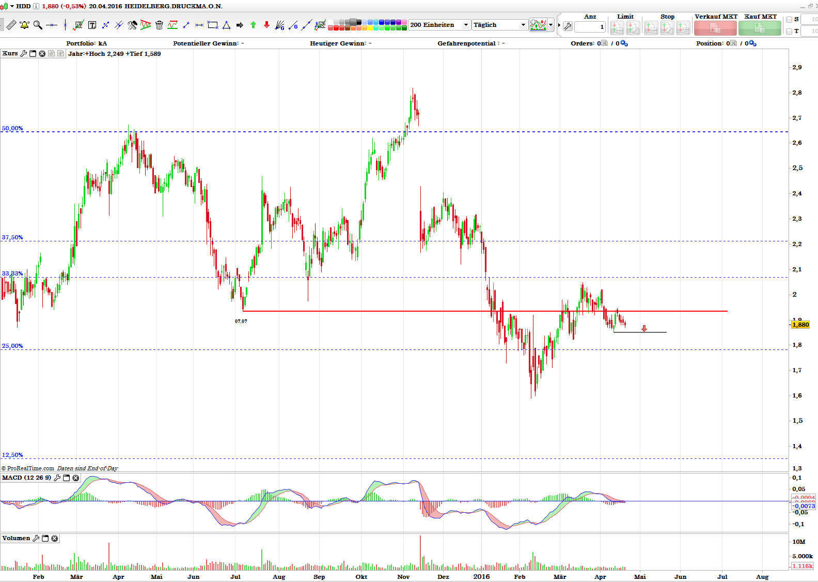This screenshot has width=818, height=582.
Task: Click the first Limit order button
Action: point(617,28)
